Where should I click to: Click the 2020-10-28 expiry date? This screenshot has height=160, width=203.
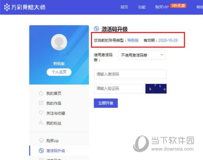coord(168,40)
